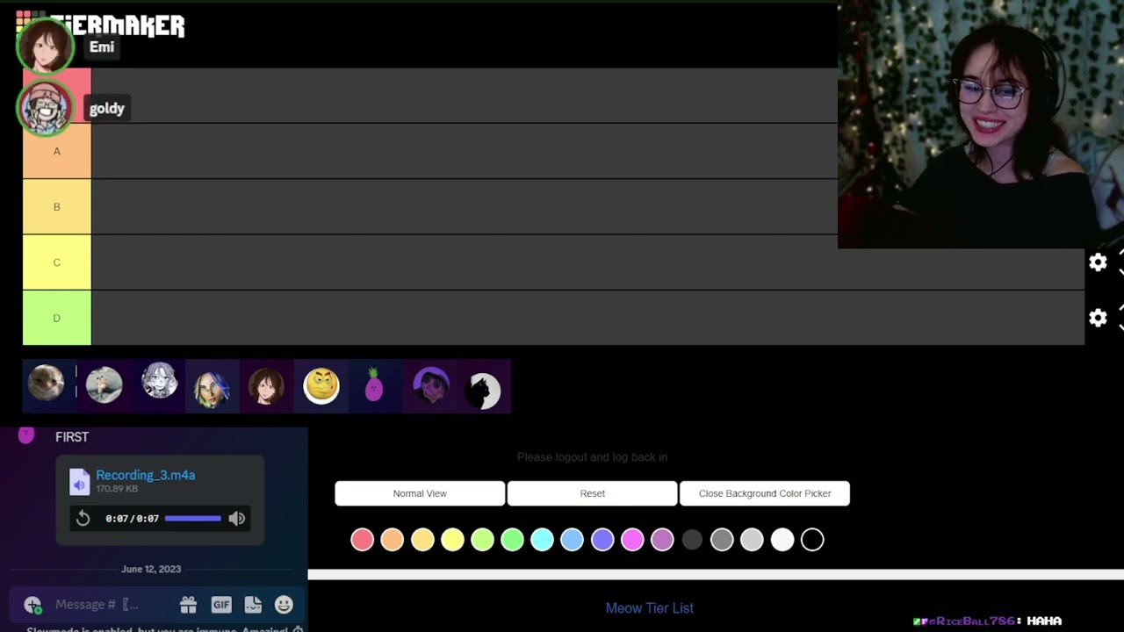The height and width of the screenshot is (632, 1124).
Task: Select the black-and-white manga avatar tile
Action: [x=158, y=385]
